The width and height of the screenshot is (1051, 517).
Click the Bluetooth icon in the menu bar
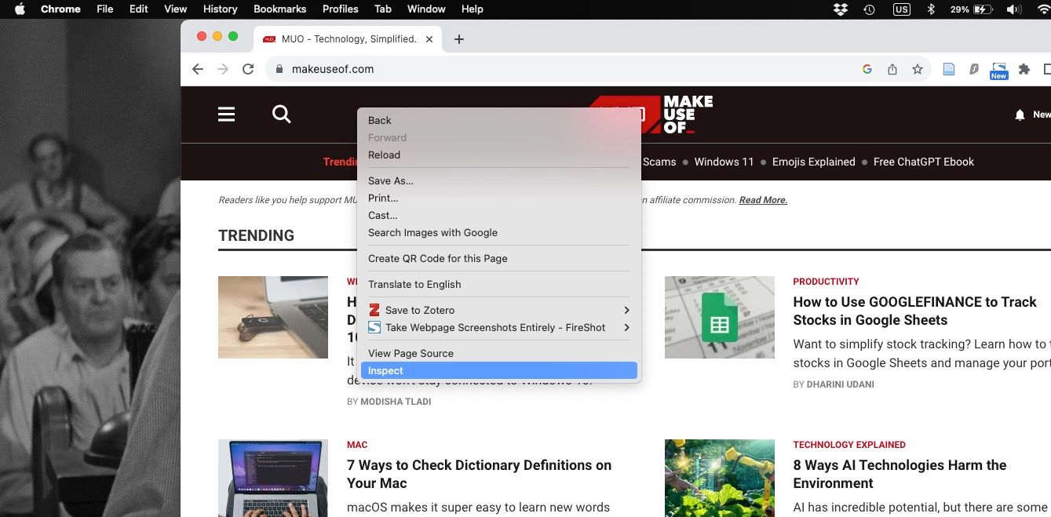[929, 9]
